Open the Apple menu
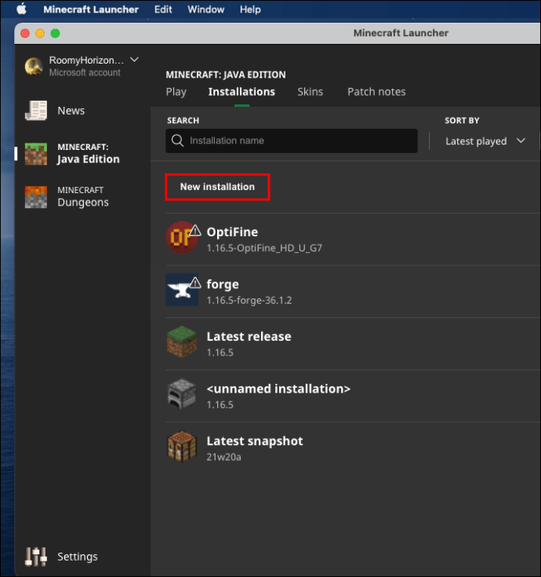Viewport: 541px width, 577px height. point(22,9)
